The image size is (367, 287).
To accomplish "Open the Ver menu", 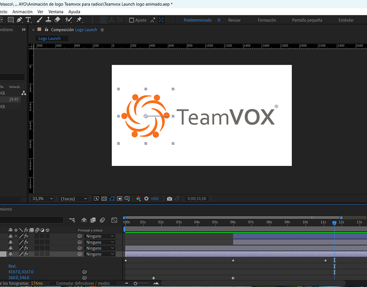I will 40,12.
